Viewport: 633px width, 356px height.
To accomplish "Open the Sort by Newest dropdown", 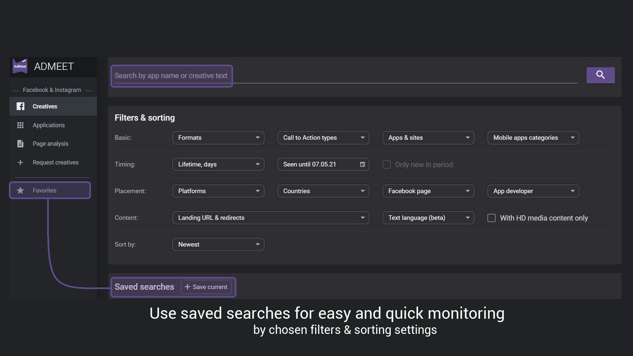I will click(x=218, y=245).
